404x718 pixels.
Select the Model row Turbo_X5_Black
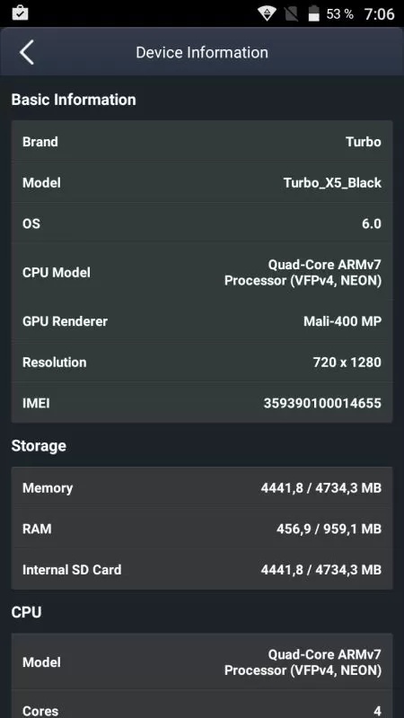tap(202, 183)
